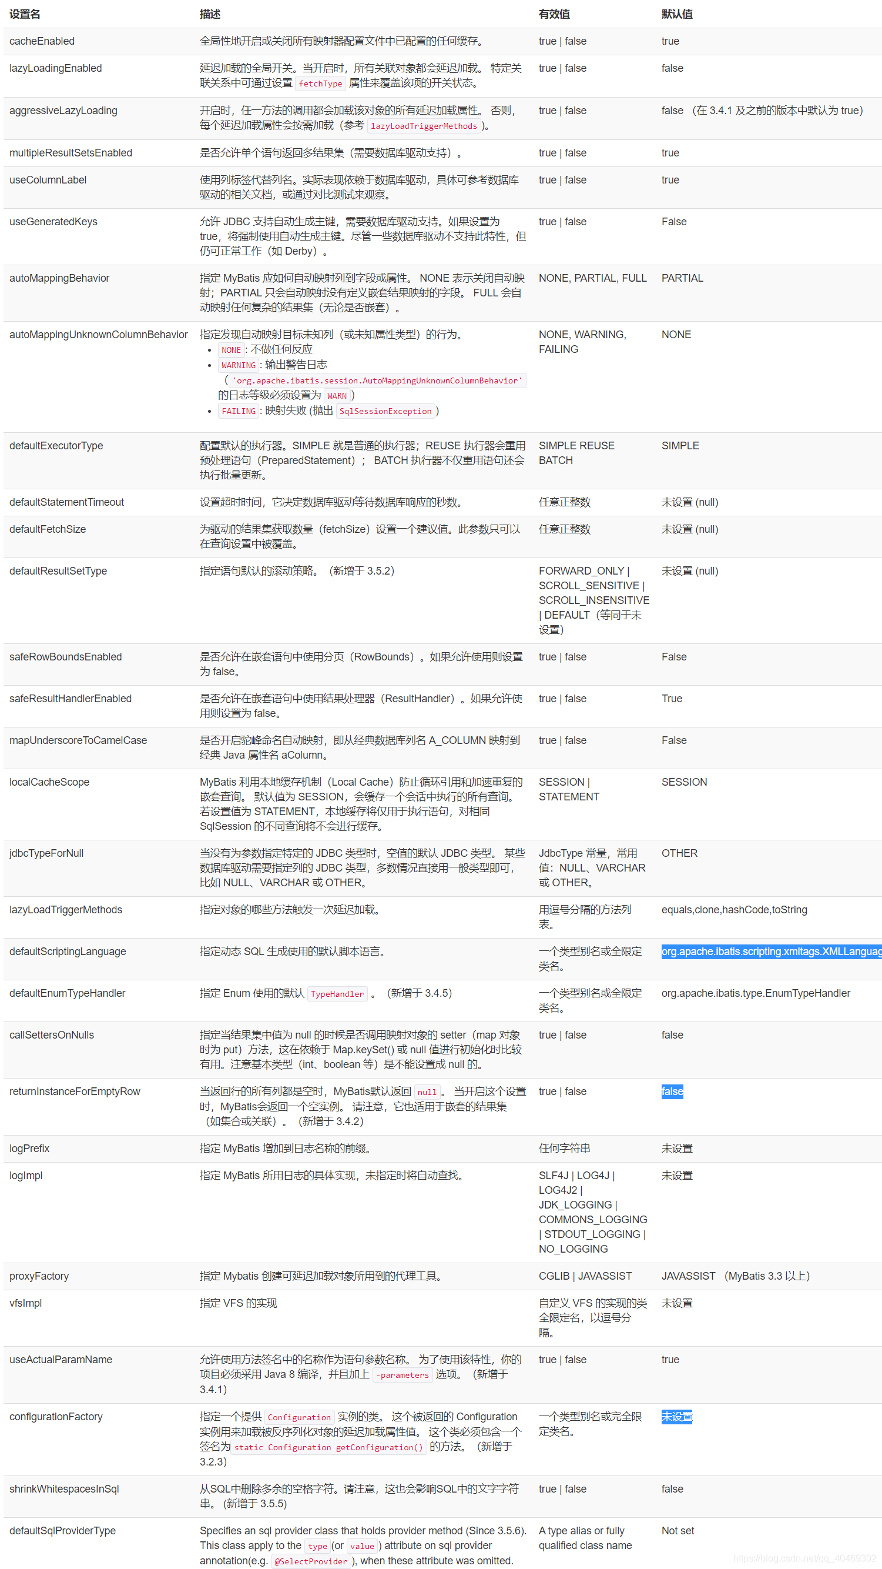Select mapUnderscoreToCamelCase setting name
This screenshot has width=882, height=1569.
[79, 740]
